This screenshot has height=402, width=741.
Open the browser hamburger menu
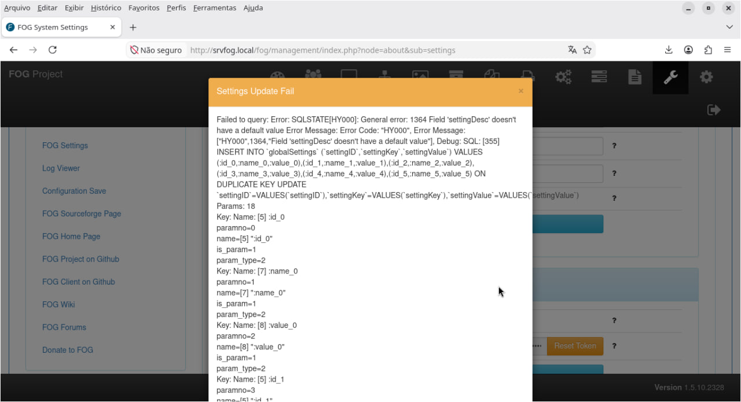click(x=728, y=50)
